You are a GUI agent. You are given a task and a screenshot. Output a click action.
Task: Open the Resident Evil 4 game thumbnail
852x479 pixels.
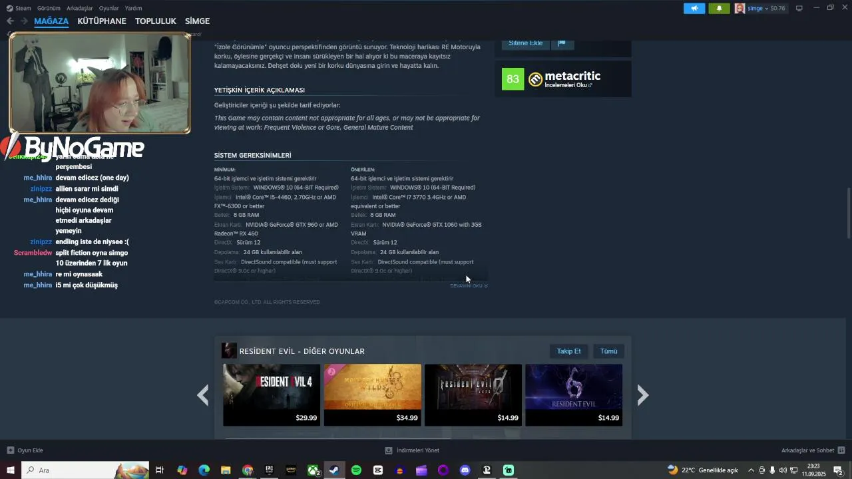point(272,395)
